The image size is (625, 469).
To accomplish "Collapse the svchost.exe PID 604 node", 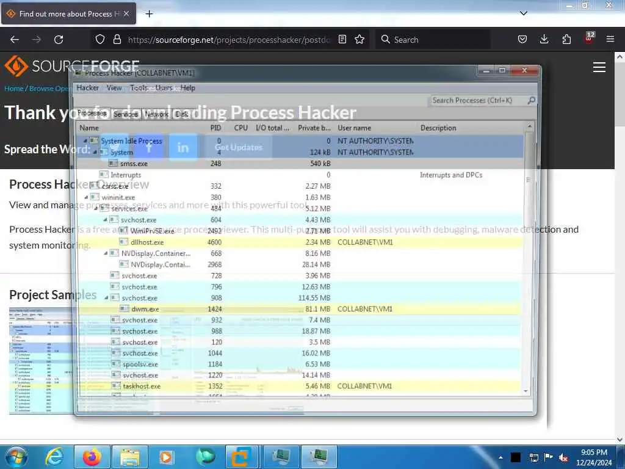I will (105, 220).
